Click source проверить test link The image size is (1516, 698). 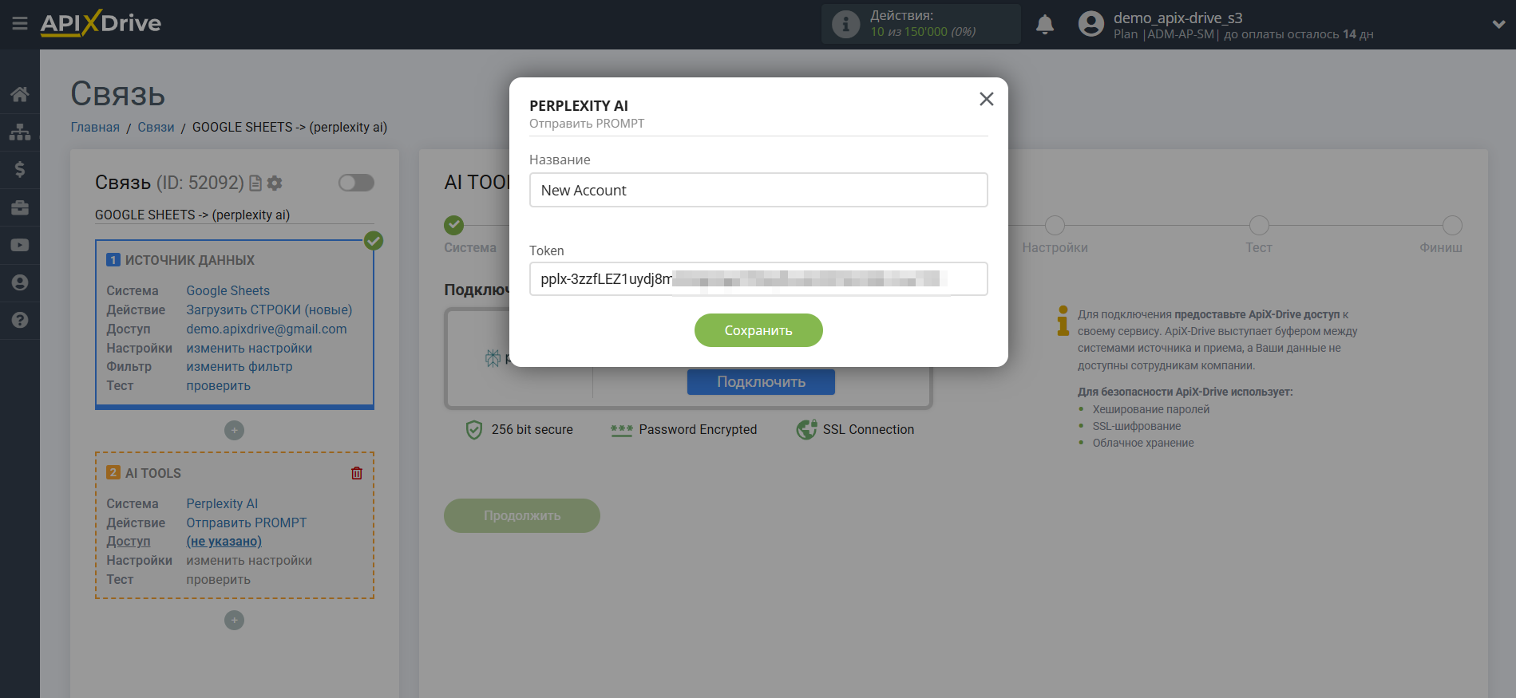click(218, 385)
